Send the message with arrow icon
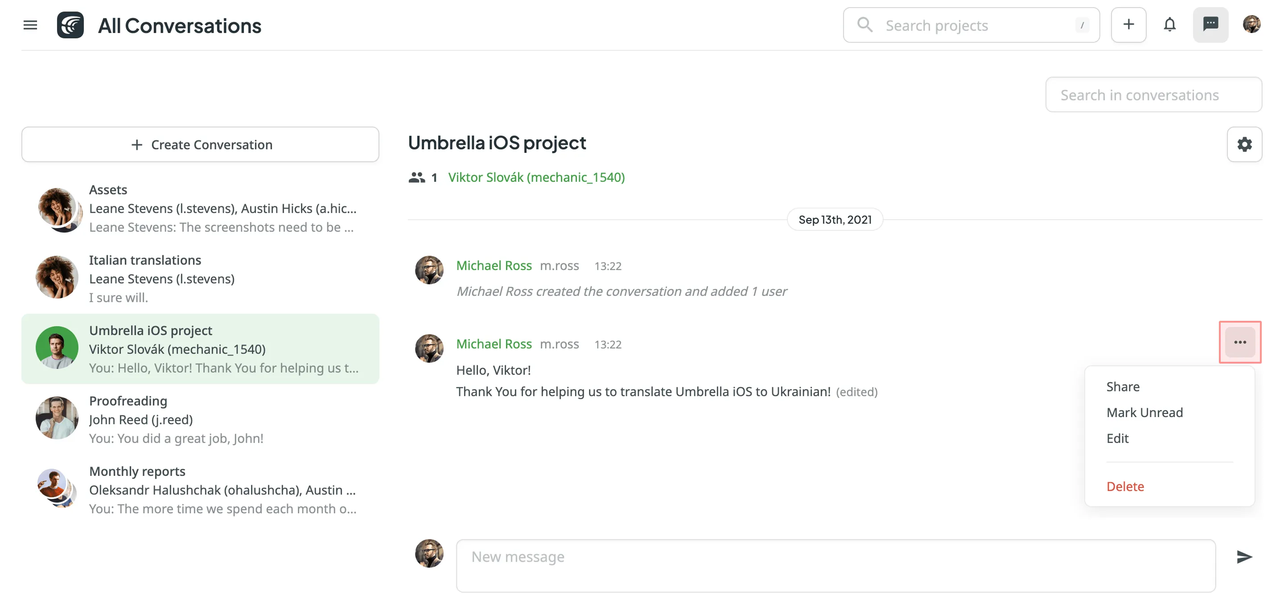Screen dimensions: 1284x614 1244,557
